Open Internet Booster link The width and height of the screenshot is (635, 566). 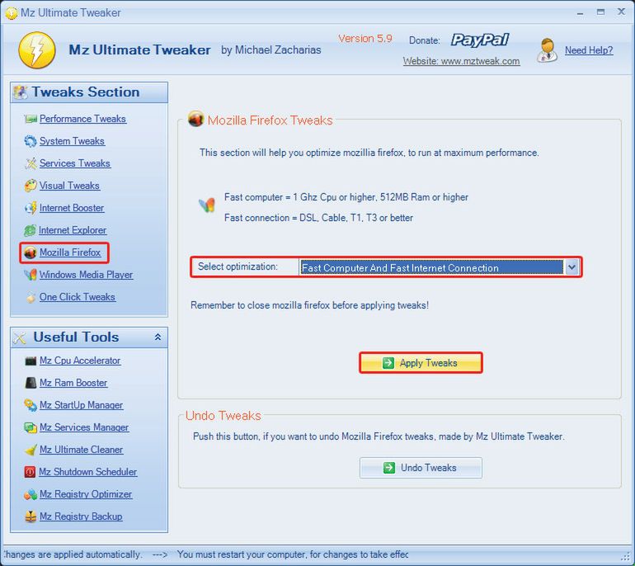72,208
